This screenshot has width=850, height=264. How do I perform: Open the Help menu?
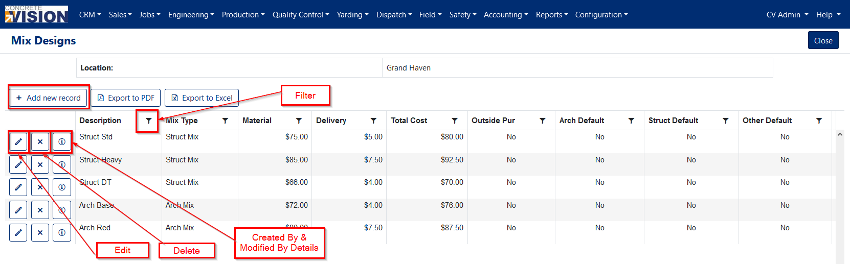click(x=829, y=15)
